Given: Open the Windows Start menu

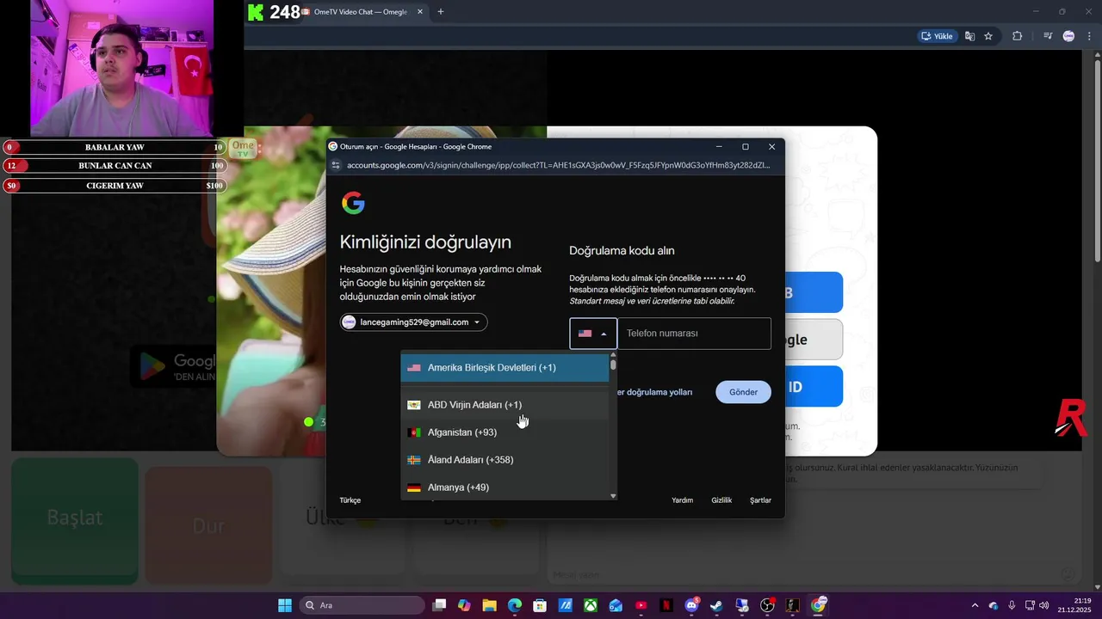Looking at the screenshot, I should 285,605.
